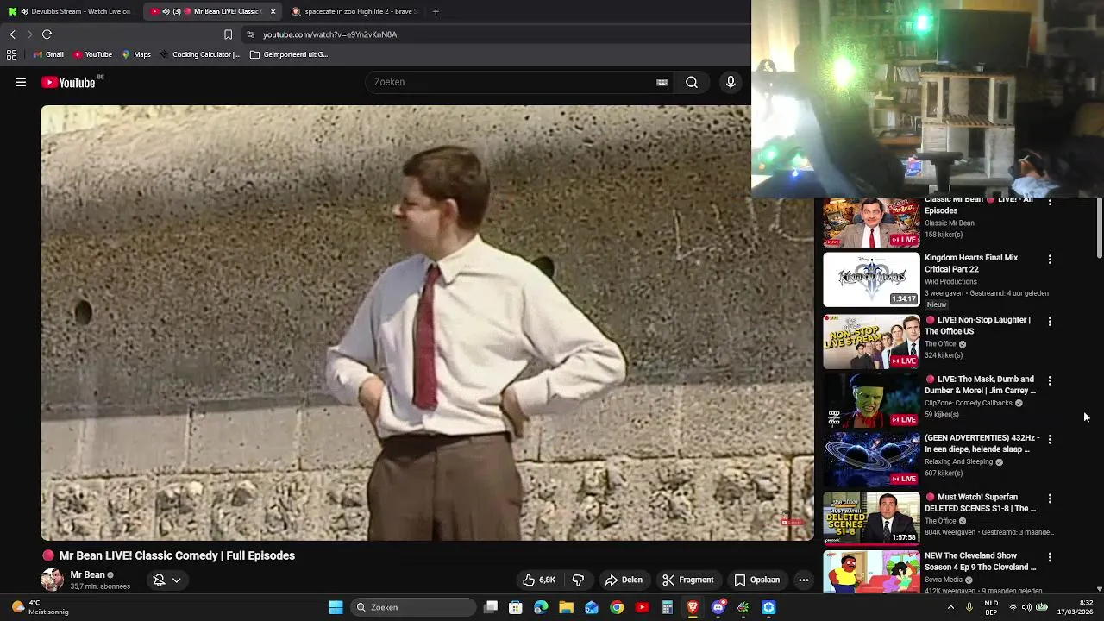Open options menu for Cleveland Show video
The image size is (1104, 621).
click(x=1050, y=557)
